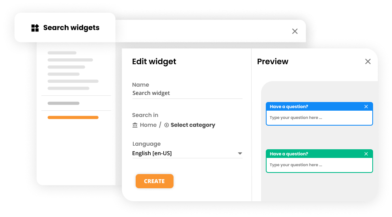Open the Select category link
This screenshot has width=392, height=217.
[193, 125]
